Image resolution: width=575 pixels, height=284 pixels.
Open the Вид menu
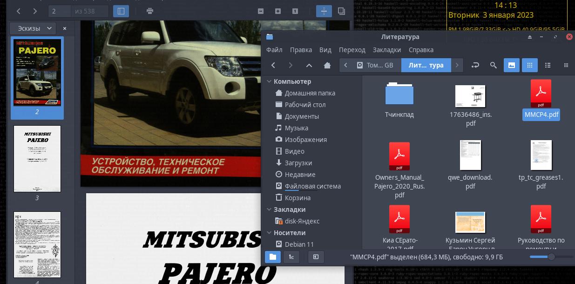(x=325, y=50)
